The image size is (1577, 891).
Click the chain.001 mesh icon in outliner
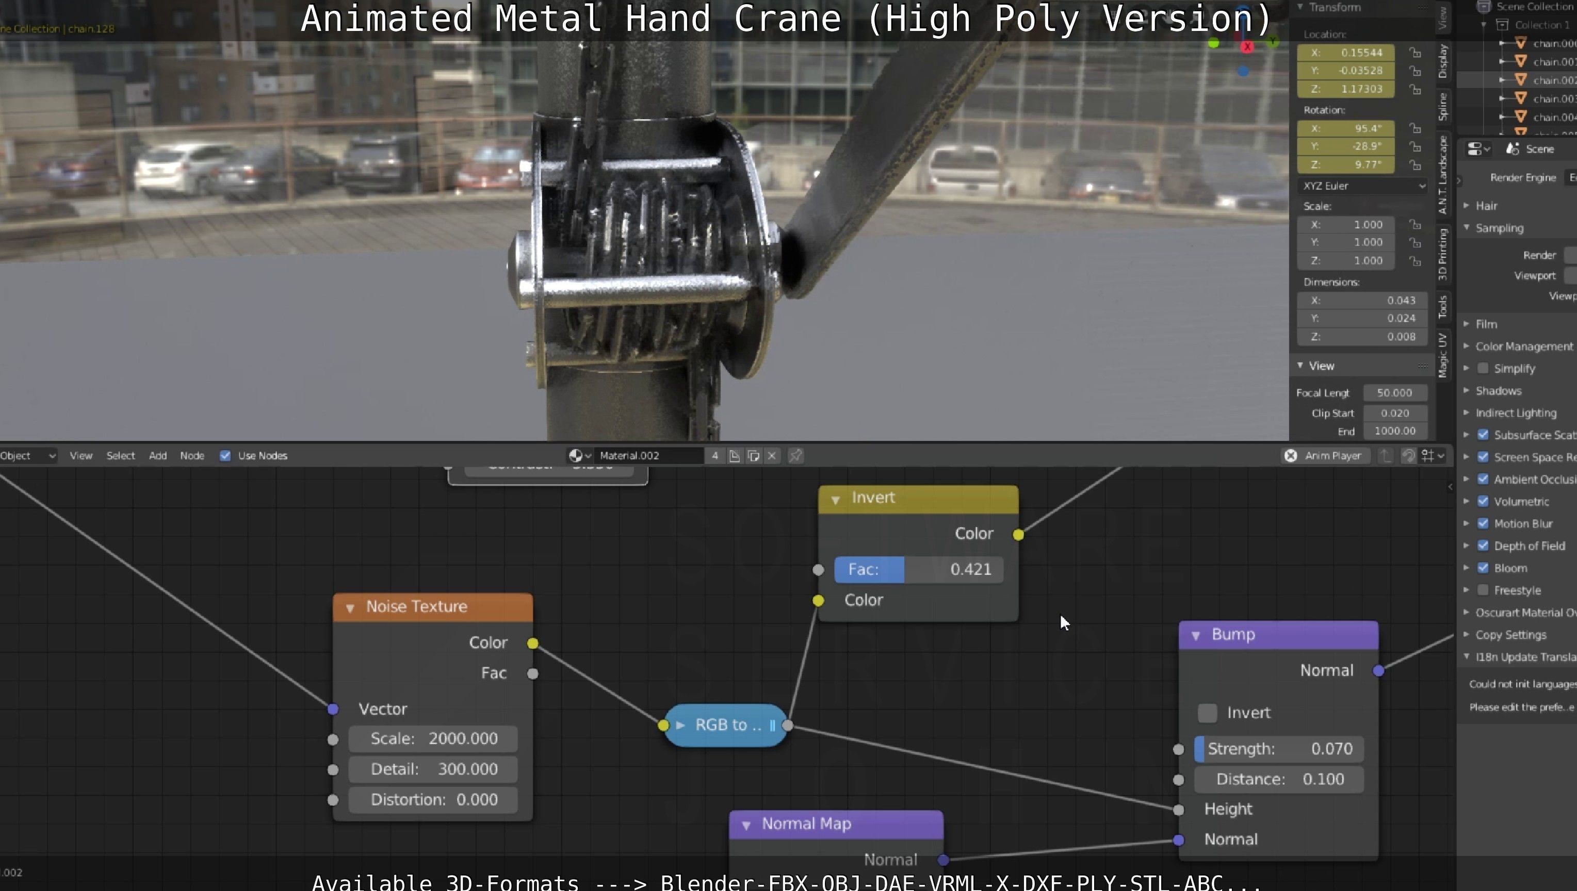(1521, 61)
